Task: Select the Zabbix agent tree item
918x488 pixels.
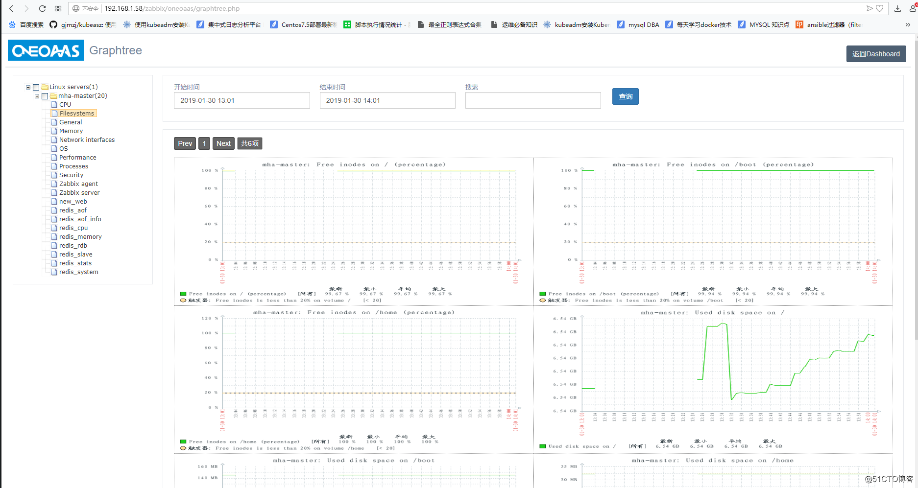Action: (79, 184)
